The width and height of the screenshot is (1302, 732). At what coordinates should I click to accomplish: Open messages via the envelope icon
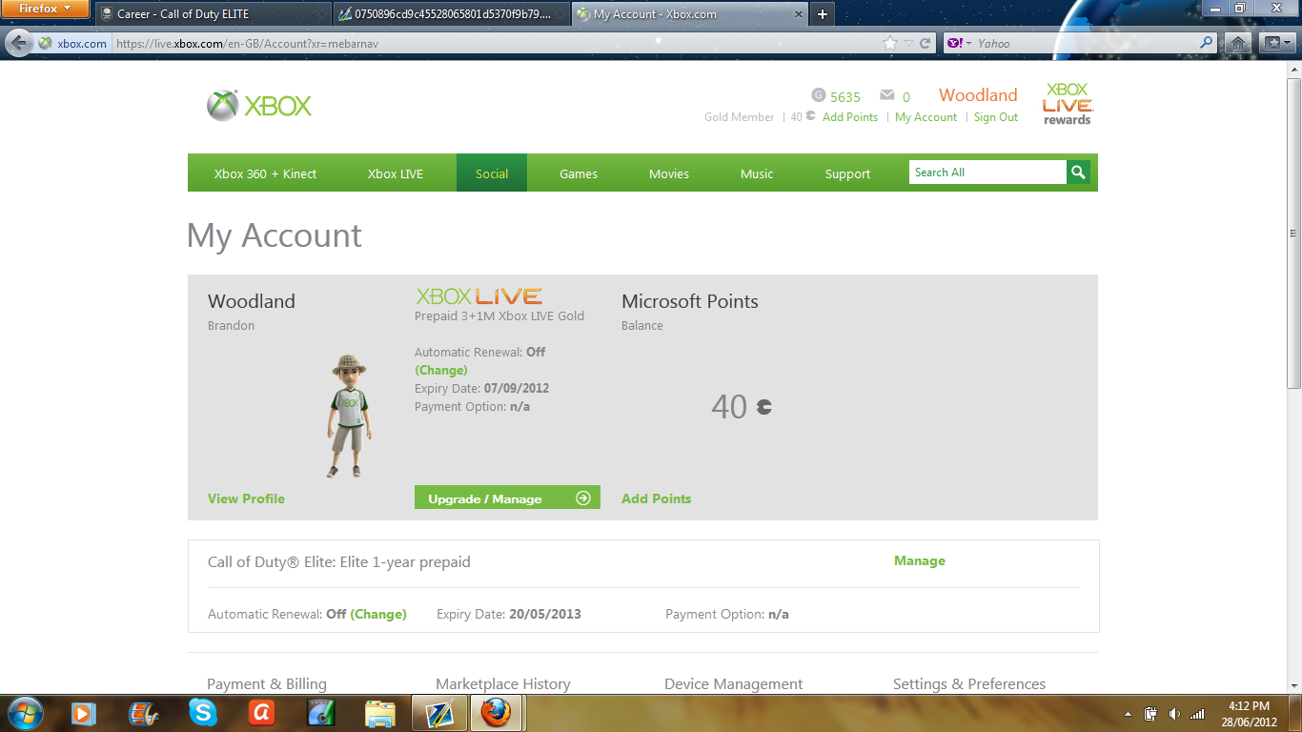coord(887,95)
